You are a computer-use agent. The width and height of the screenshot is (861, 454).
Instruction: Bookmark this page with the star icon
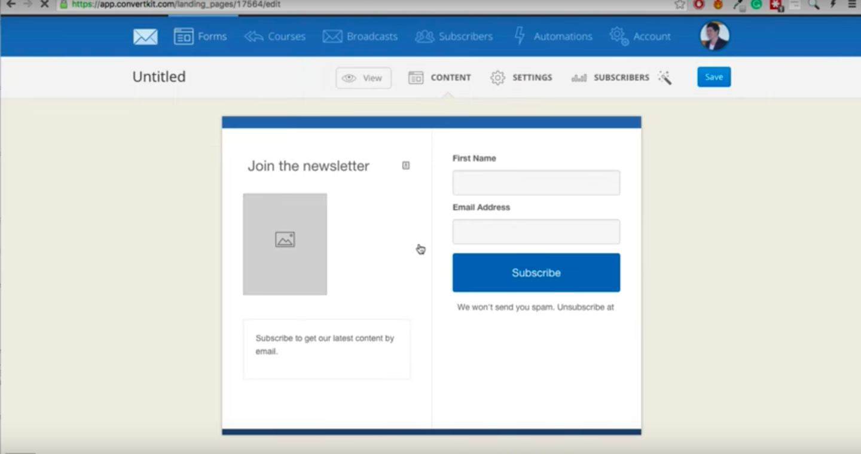pyautogui.click(x=680, y=4)
